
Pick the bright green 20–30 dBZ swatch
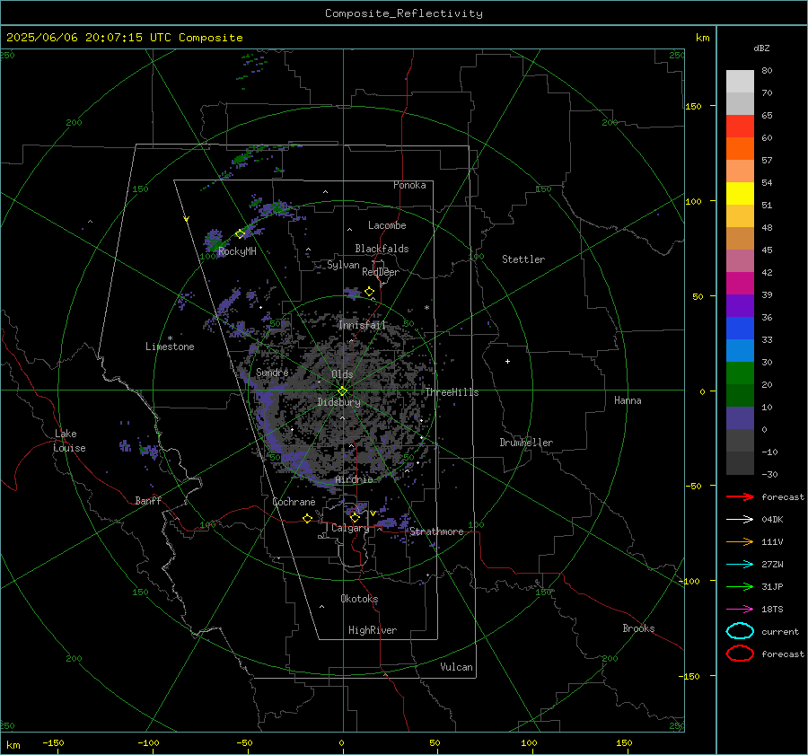pos(740,373)
